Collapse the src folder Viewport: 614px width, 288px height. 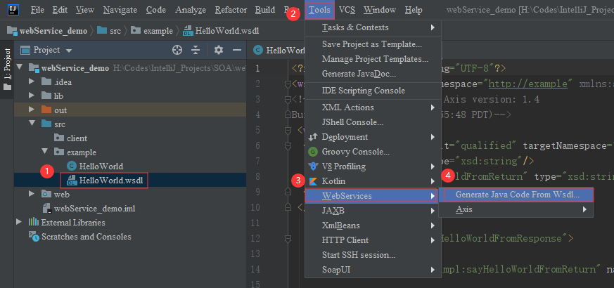coord(32,124)
